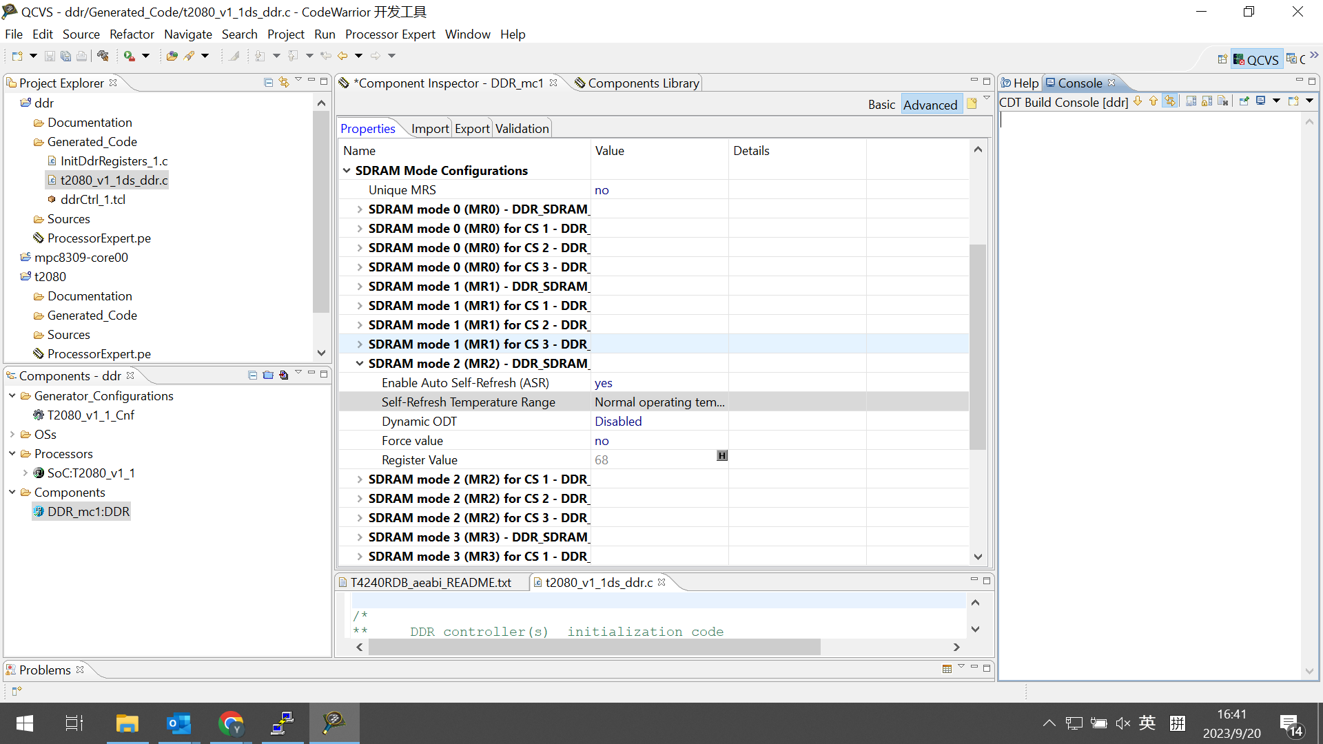1323x744 pixels.
Task: Open the QCVS perspective
Action: pyautogui.click(x=1255, y=60)
